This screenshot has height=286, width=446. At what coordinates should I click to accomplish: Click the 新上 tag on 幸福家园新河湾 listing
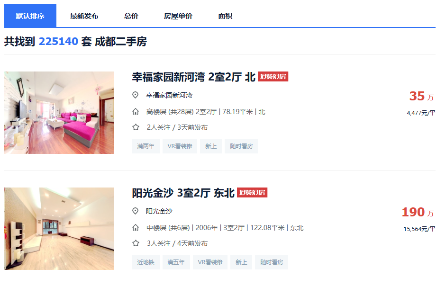point(211,146)
